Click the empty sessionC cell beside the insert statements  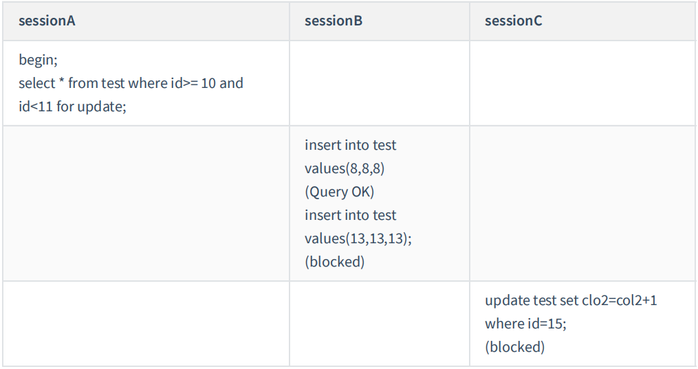tap(583, 203)
